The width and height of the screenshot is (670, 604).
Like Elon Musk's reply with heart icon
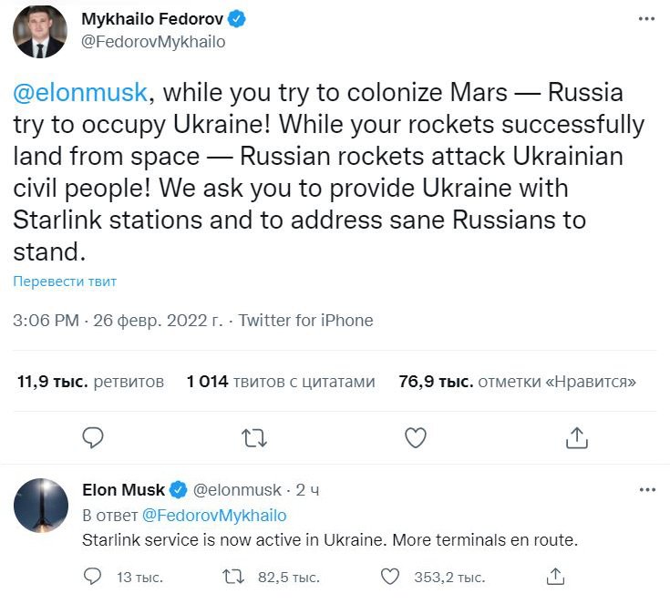390,576
